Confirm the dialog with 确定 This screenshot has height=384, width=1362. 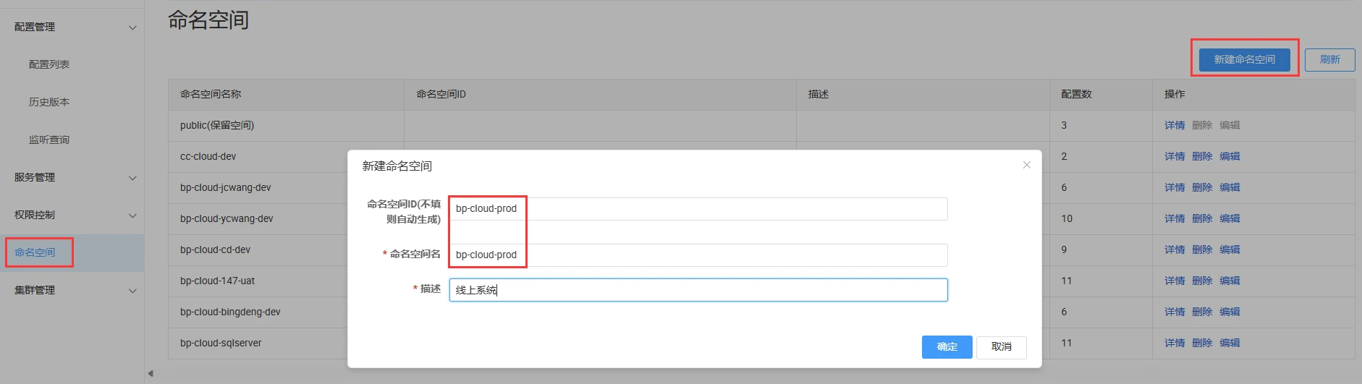[947, 347]
